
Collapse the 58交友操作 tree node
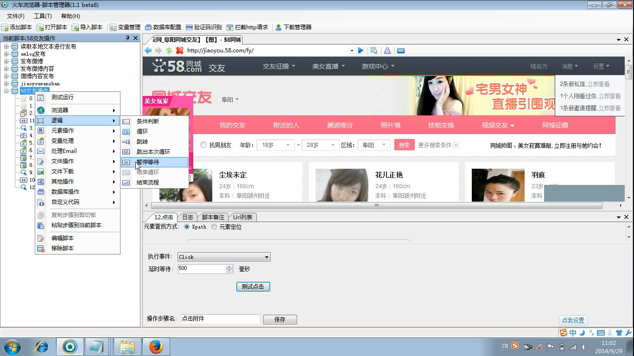[x=6, y=91]
